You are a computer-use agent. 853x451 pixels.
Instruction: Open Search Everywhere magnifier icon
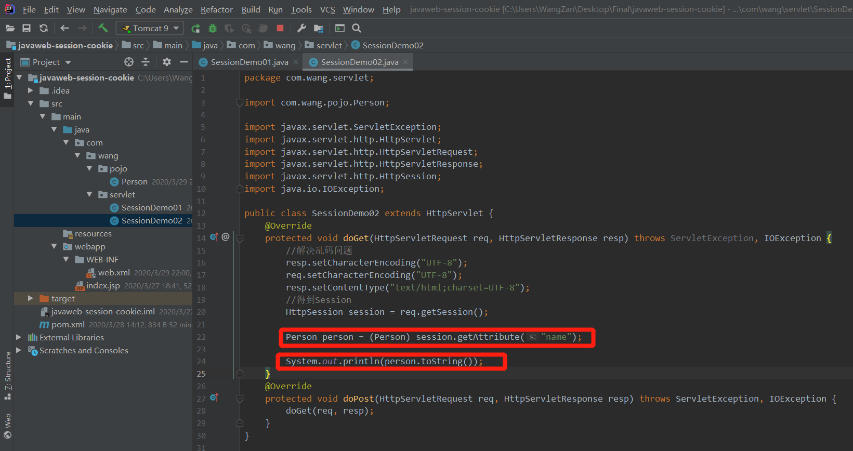pos(357,28)
